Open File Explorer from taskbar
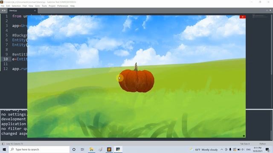Screen dimensions: 273x153 coord(91,149)
